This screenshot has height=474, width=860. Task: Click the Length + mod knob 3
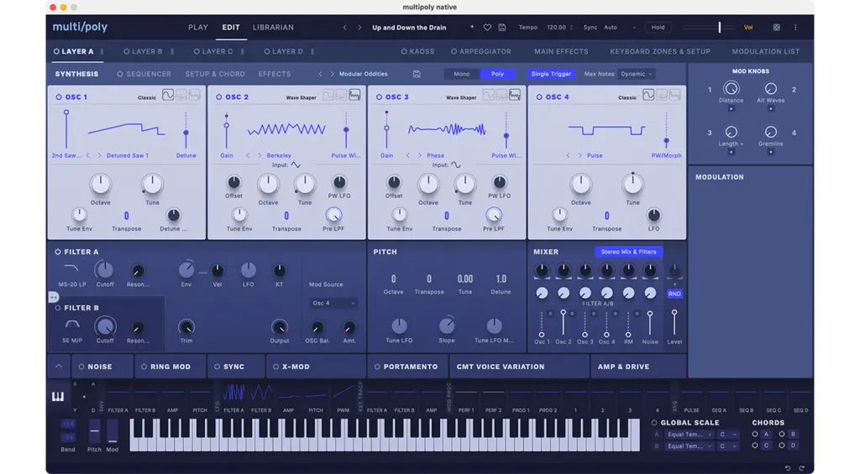click(732, 132)
